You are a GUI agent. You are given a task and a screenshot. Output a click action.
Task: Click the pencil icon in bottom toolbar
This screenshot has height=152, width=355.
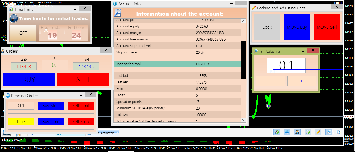(x=318, y=132)
